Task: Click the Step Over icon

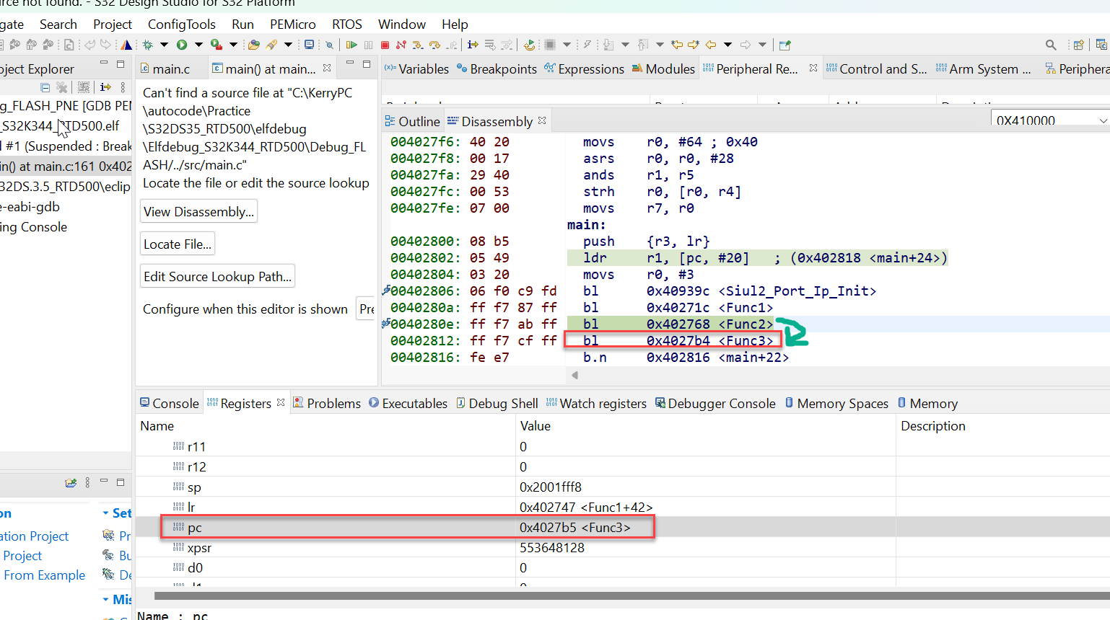Action: point(434,44)
